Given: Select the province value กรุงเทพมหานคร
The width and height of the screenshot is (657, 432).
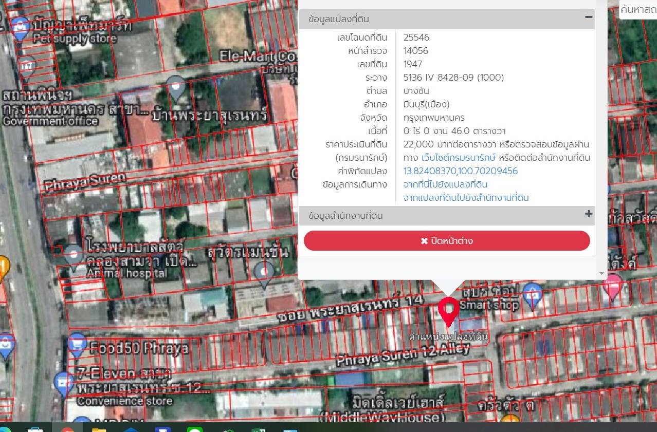Looking at the screenshot, I should [434, 118].
